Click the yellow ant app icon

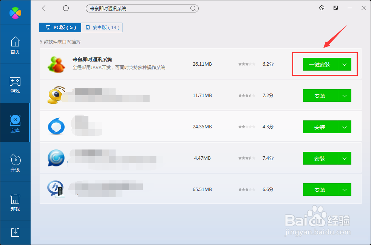pyautogui.click(x=56, y=95)
